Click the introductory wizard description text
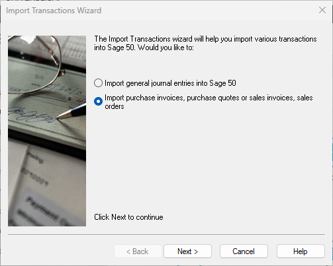This screenshot has width=333, height=266. click(x=205, y=43)
